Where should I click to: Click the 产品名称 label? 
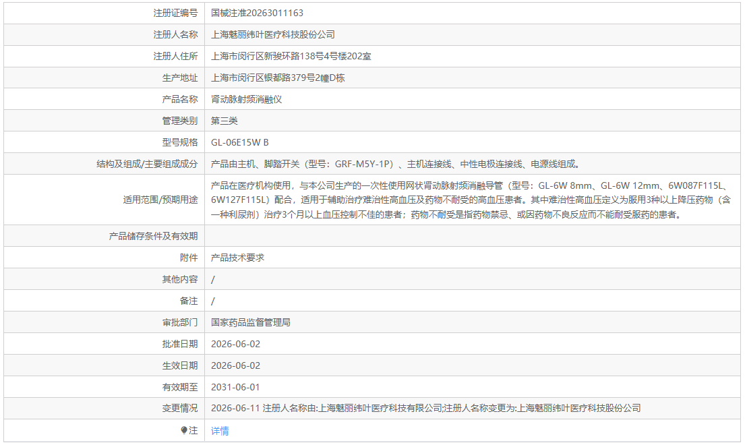coord(179,99)
